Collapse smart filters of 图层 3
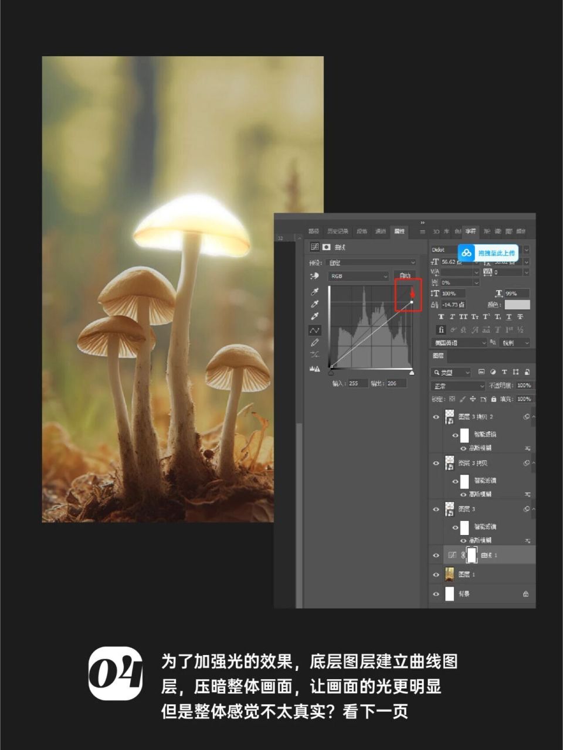Screen dimensions: 563x750 (x=533, y=509)
